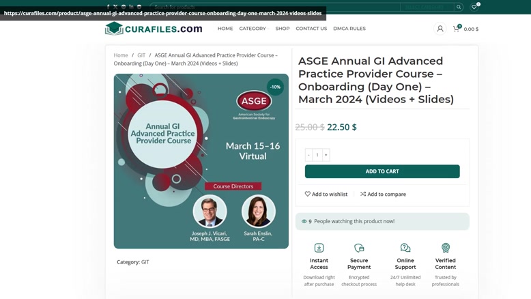Open the Facebook social icon in top bar
The width and height of the screenshot is (531, 299).
coord(108,6)
